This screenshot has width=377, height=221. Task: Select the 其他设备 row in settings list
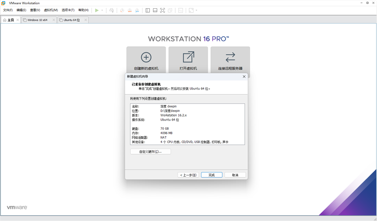pos(187,142)
